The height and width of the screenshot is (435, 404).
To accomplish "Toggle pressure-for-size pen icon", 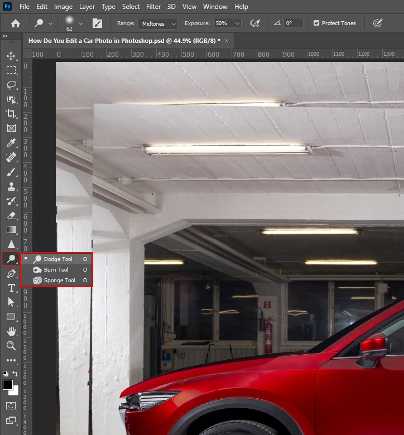I will click(378, 23).
